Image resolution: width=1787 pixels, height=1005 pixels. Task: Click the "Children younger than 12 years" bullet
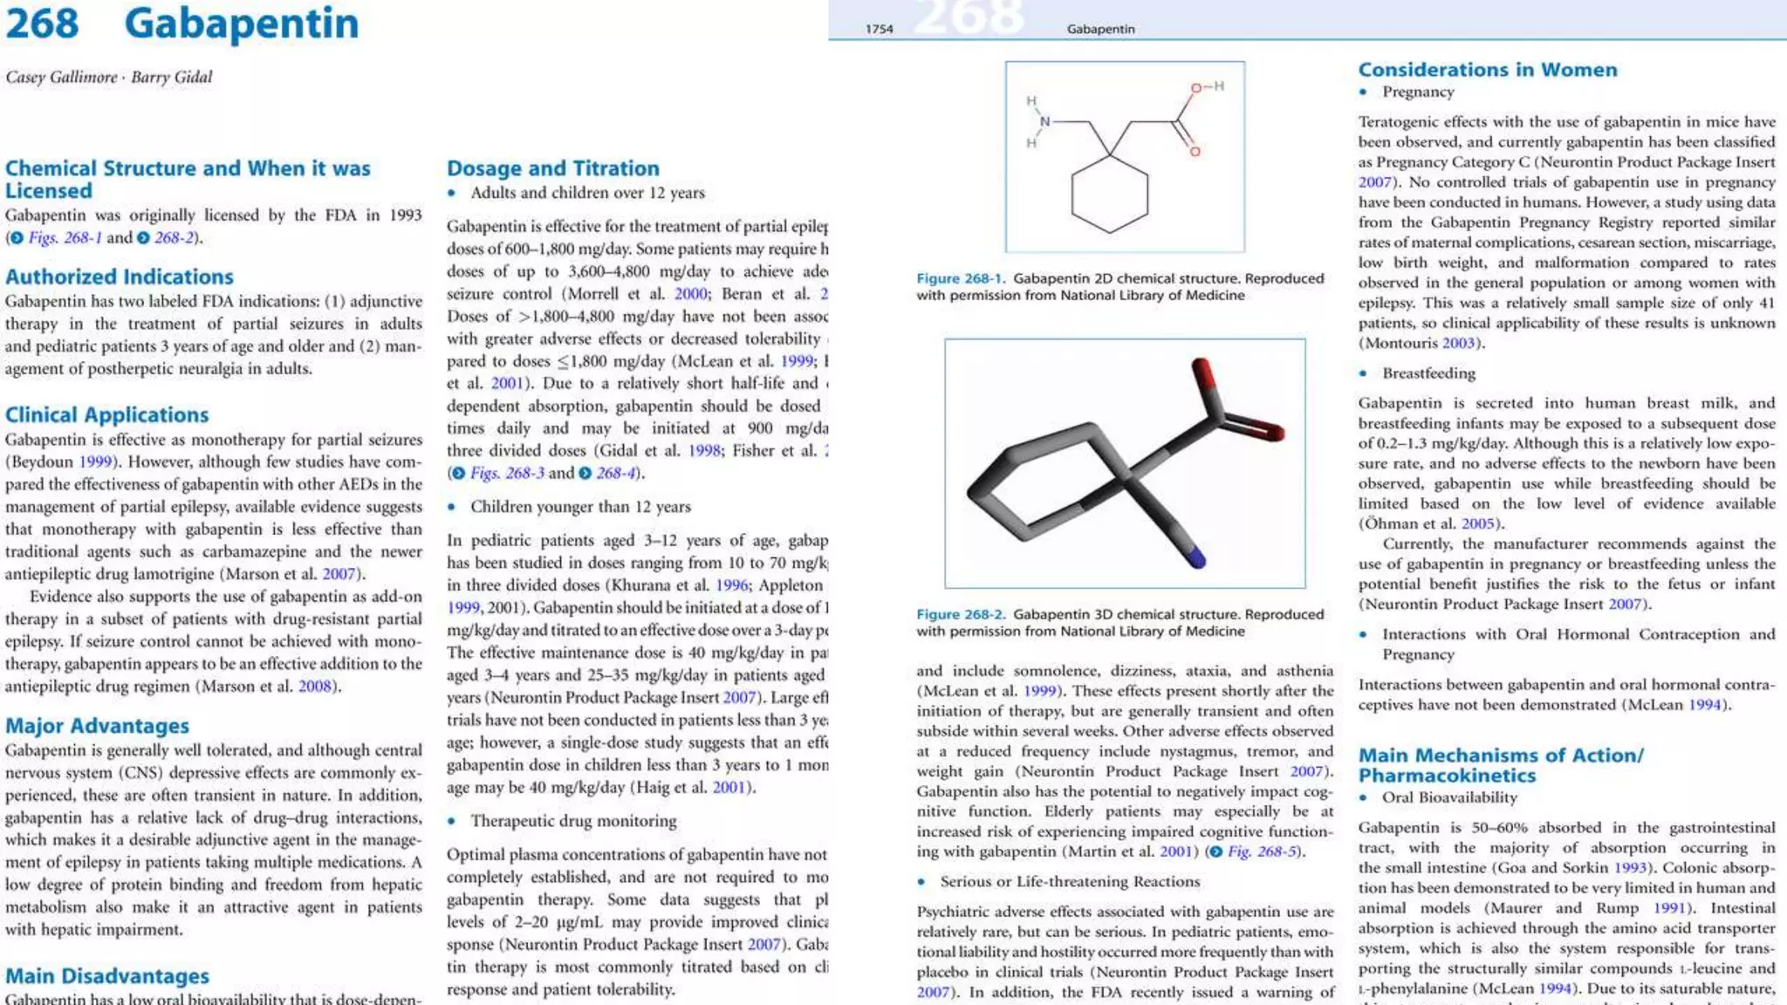click(x=580, y=508)
